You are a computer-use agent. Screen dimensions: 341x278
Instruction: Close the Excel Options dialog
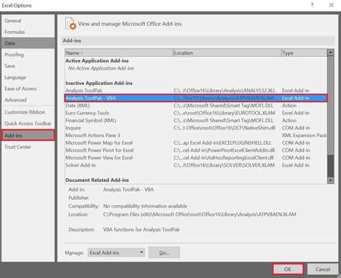click(331, 5)
